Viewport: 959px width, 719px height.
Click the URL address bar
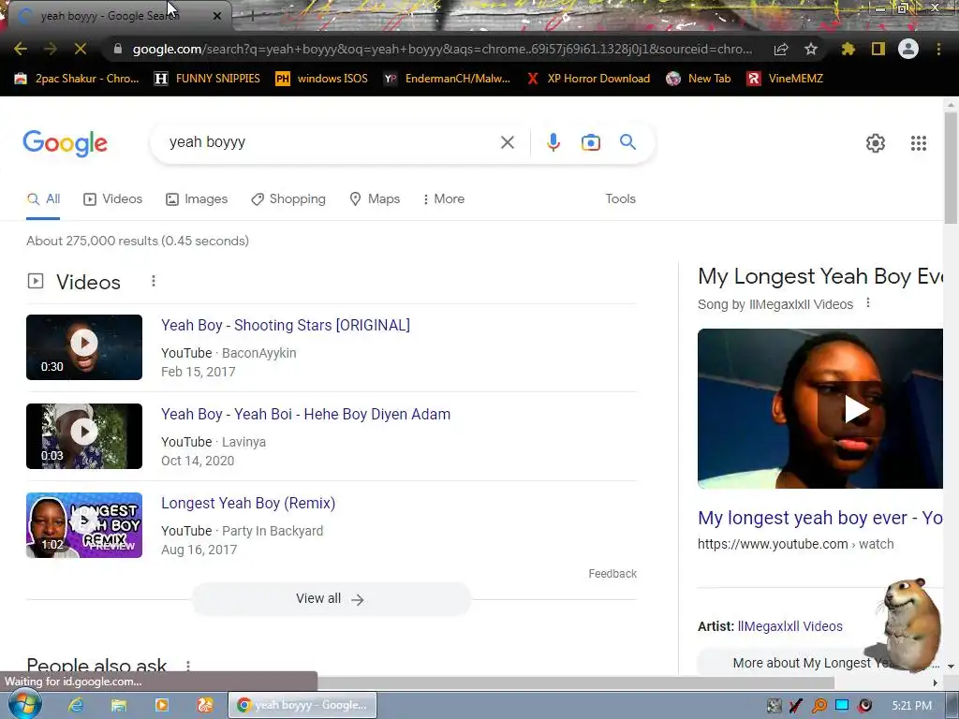(442, 49)
